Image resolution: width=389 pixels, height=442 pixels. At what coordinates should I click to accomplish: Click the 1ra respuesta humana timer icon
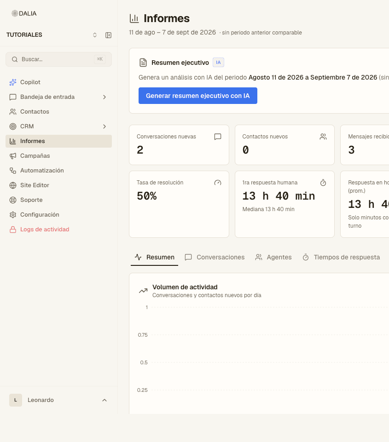[323, 183]
